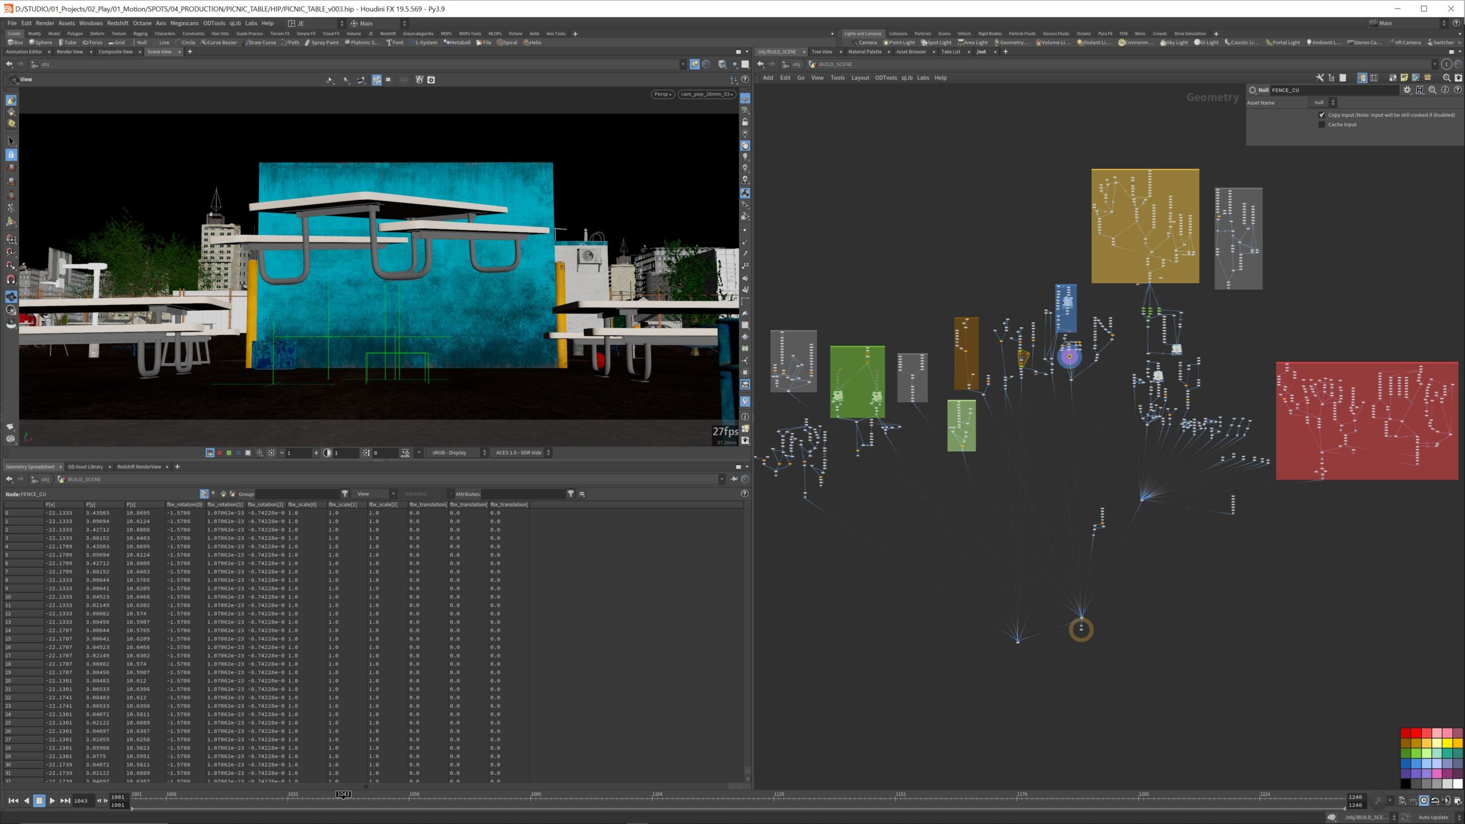Image resolution: width=1465 pixels, height=824 pixels.
Task: Create a Point Light from the shelf
Action: 899,42
